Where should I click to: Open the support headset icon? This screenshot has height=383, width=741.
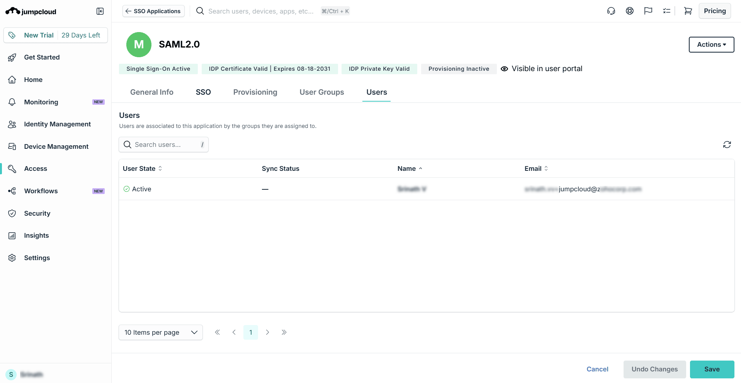(x=611, y=11)
